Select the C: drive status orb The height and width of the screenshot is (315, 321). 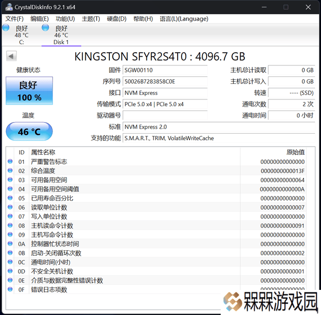click(6, 28)
